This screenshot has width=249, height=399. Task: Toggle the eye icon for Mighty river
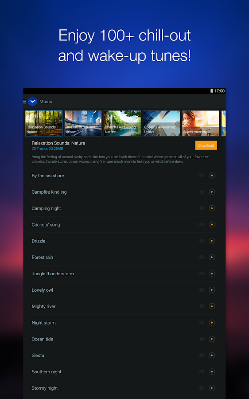[202, 306]
